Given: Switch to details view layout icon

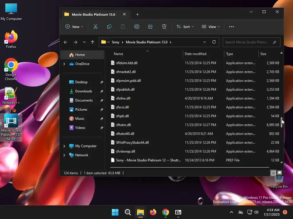Looking at the screenshot, I should 273,173.
